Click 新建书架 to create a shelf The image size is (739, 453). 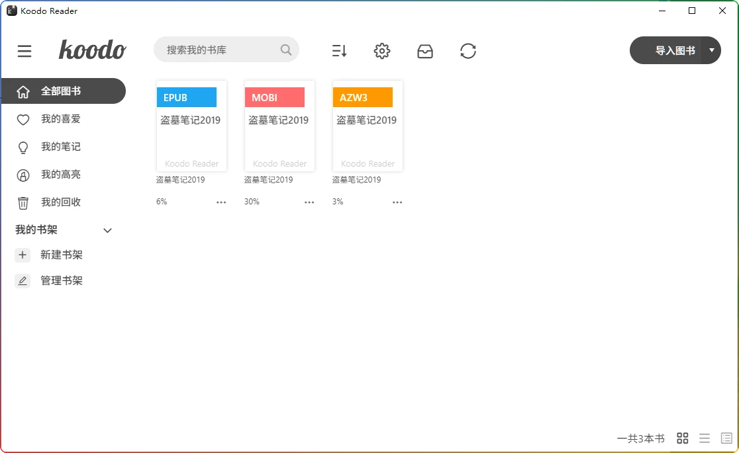pyautogui.click(x=61, y=255)
